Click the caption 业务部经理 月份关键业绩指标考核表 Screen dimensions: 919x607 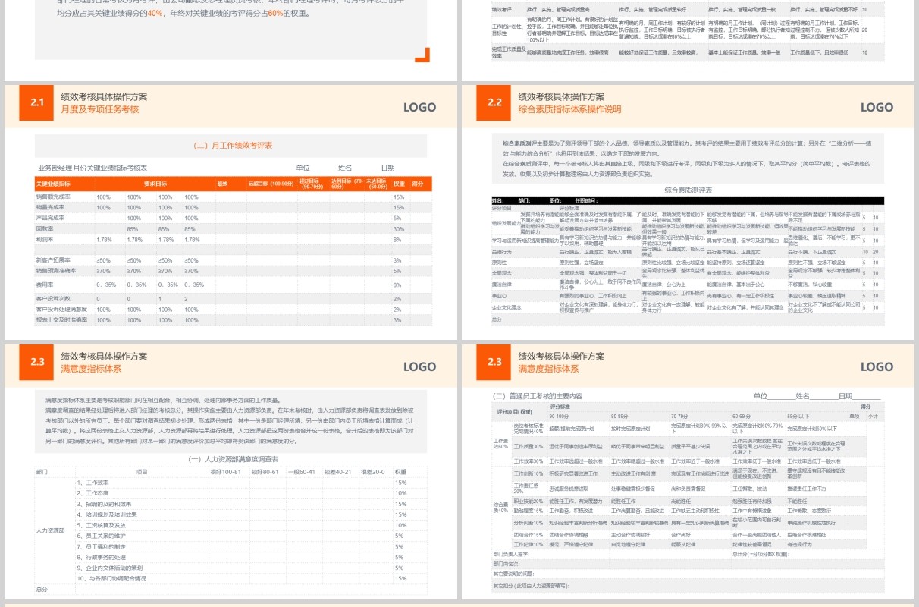(93, 168)
